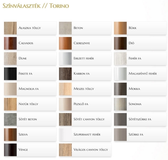
Task: Select the Mokka color swatch
Action: (x=120, y=89)
